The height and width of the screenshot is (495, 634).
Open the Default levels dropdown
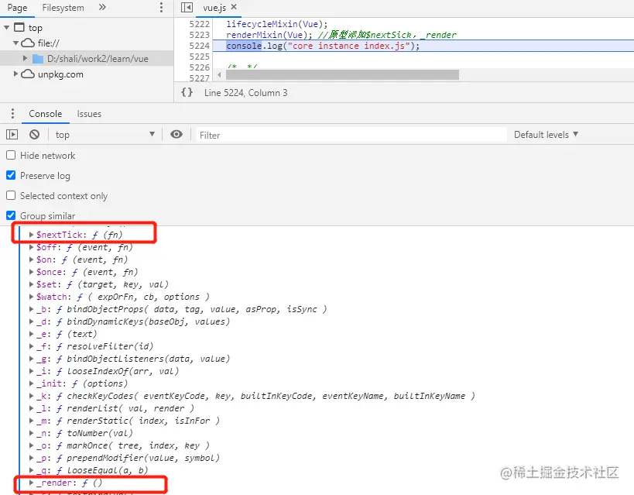click(x=546, y=134)
